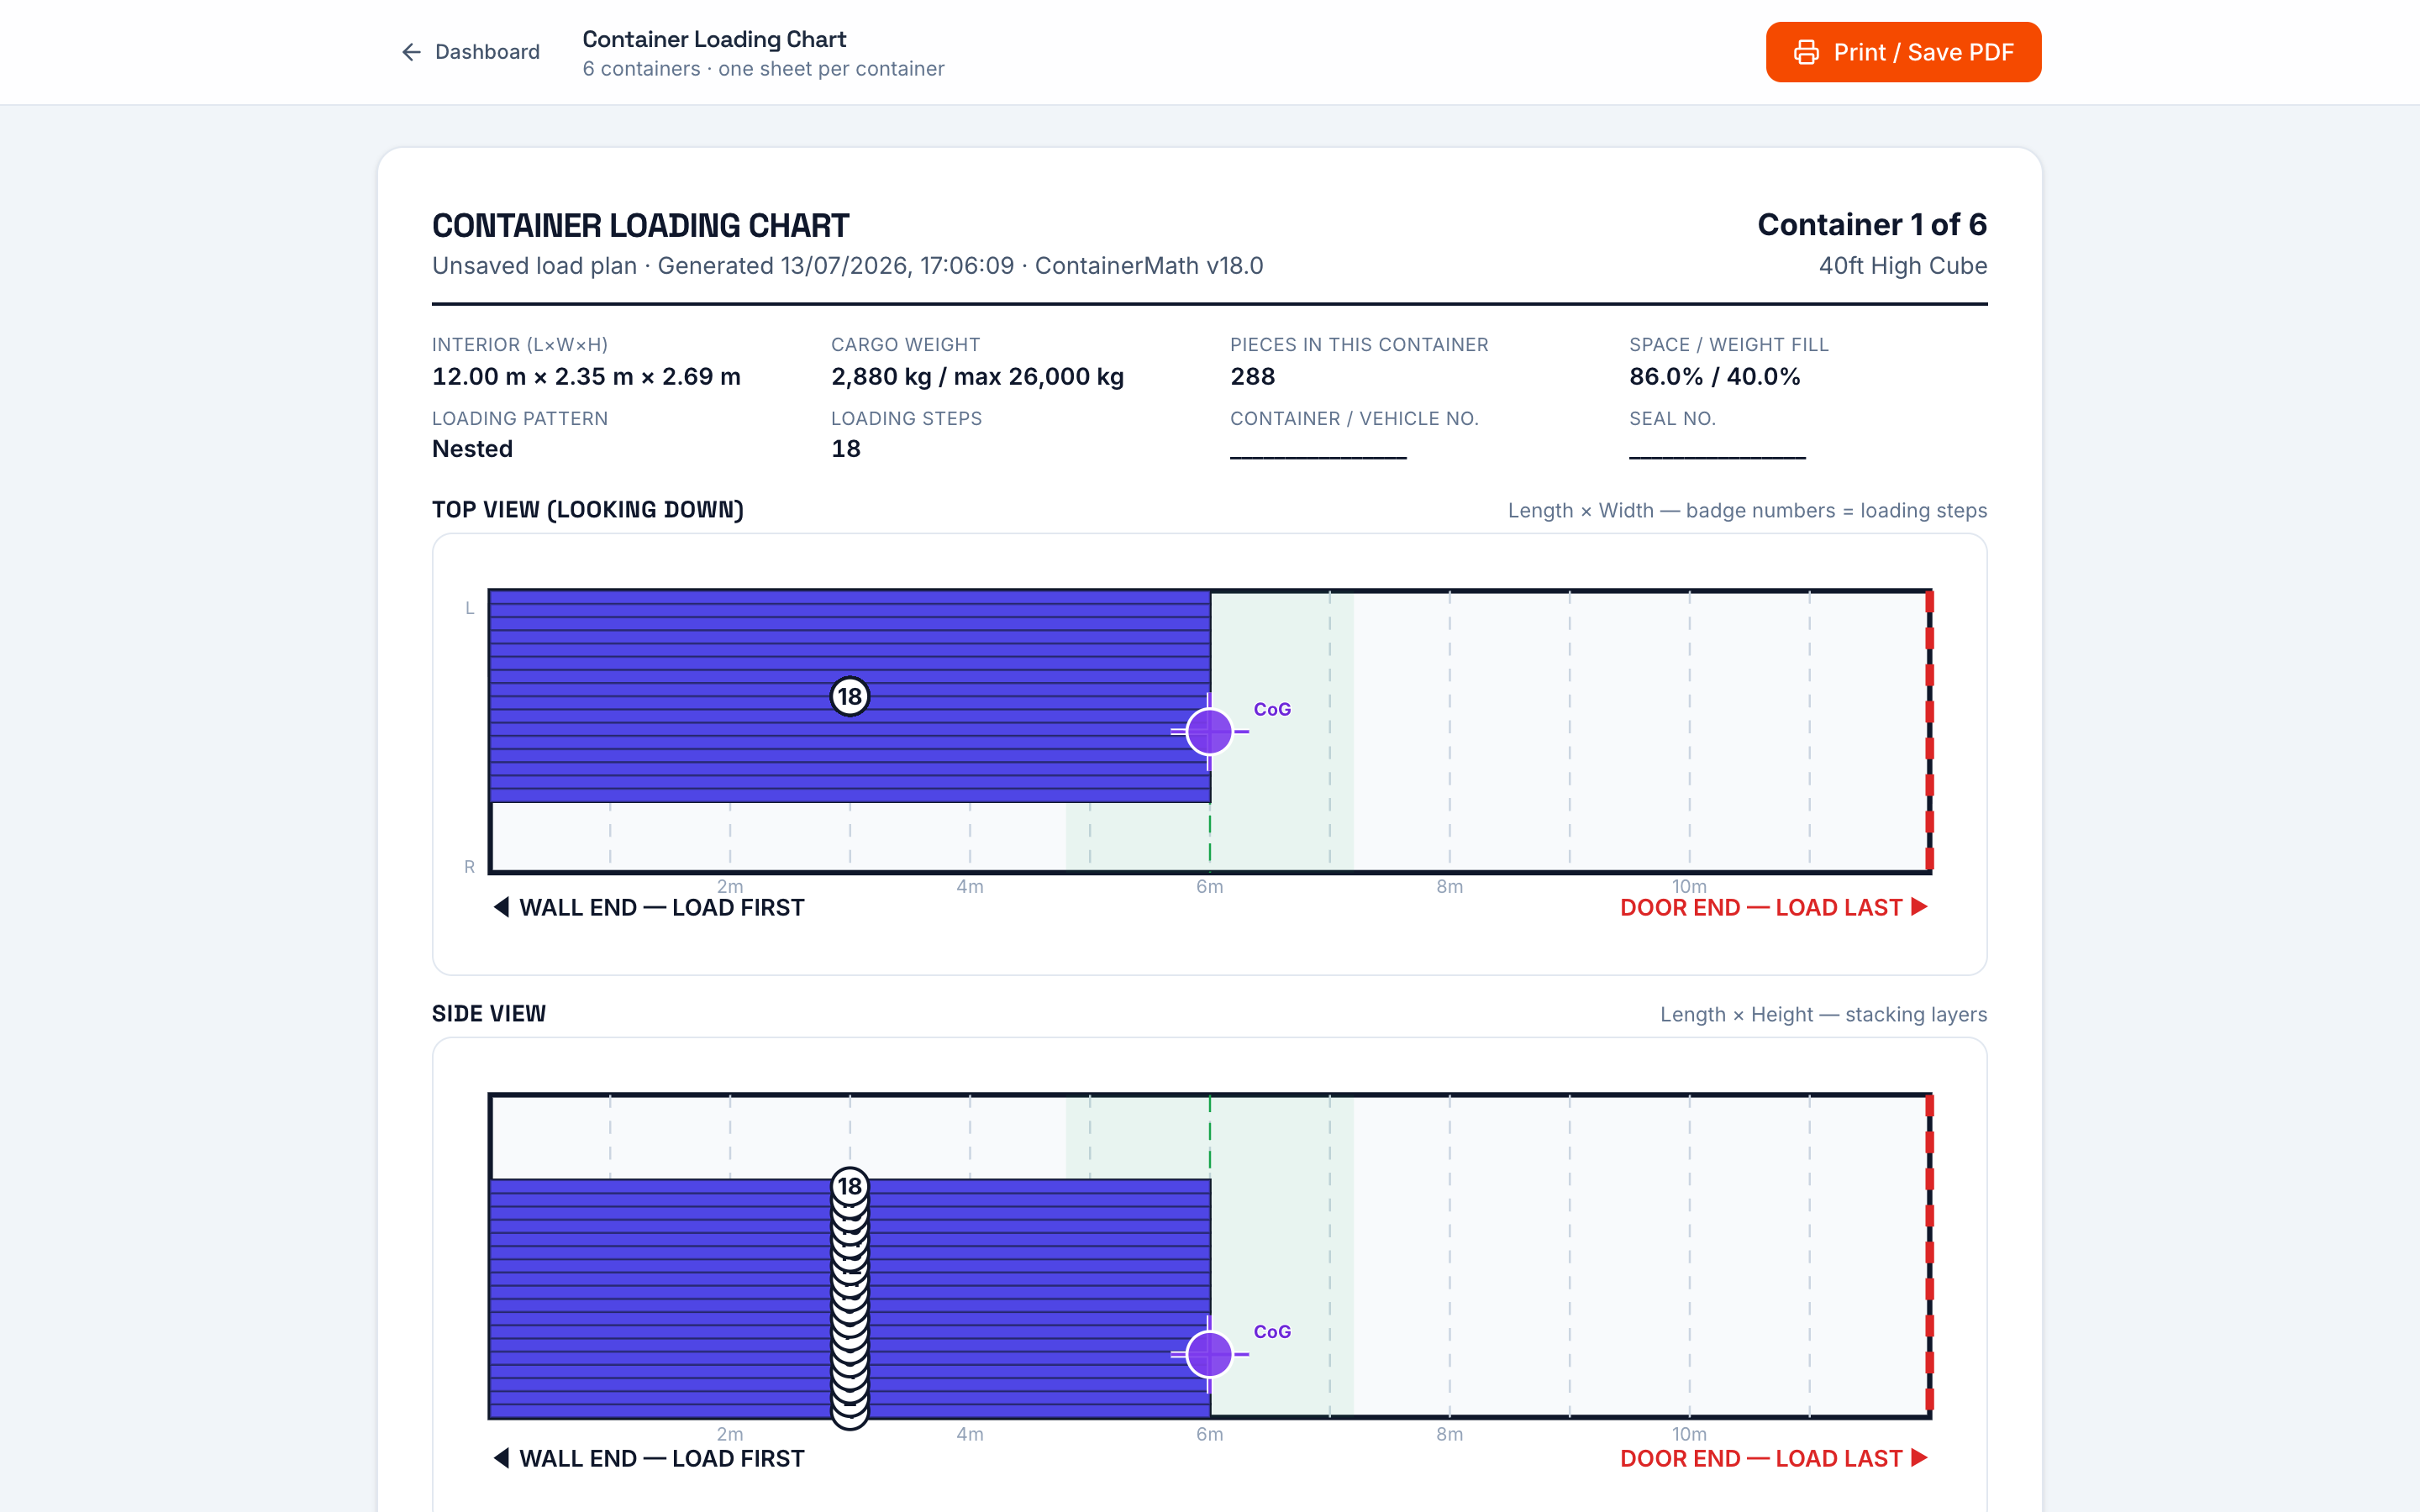
Task: Click the CoG marker in the side view
Action: [x=1209, y=1354]
